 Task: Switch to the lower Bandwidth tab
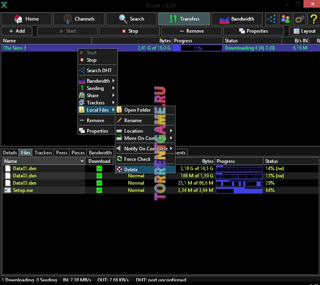100,153
